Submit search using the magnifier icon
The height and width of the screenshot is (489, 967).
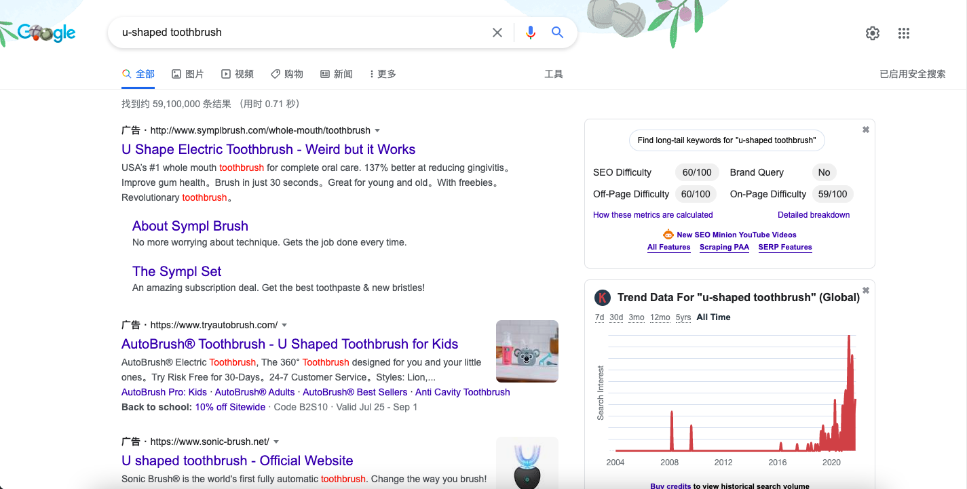[x=557, y=33]
